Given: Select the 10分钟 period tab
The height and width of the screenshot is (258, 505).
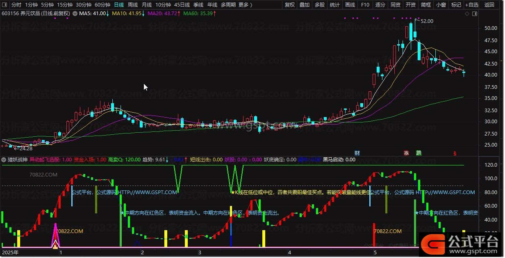Looking at the screenshot, I should 163,5.
